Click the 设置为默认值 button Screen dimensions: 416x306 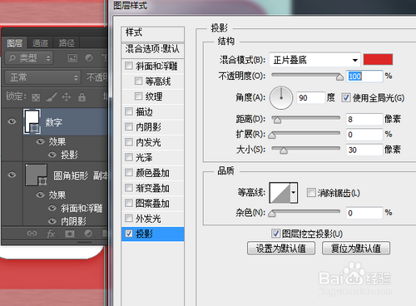pos(281,248)
